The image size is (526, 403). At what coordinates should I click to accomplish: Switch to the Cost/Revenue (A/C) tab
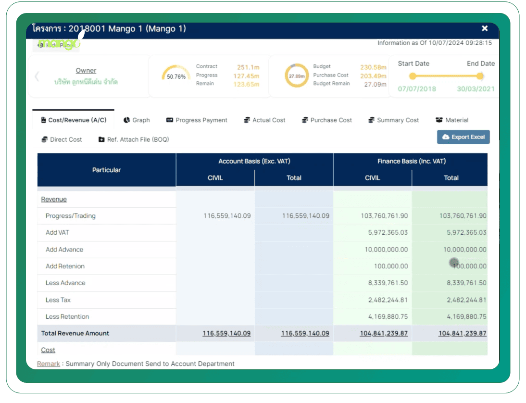point(74,120)
